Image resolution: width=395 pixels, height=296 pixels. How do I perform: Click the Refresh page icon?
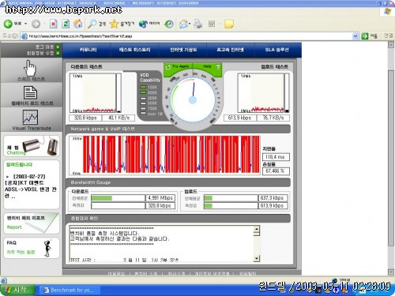[66, 24]
